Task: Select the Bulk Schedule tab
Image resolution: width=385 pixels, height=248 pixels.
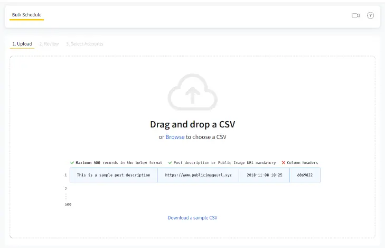Action: tap(26, 15)
